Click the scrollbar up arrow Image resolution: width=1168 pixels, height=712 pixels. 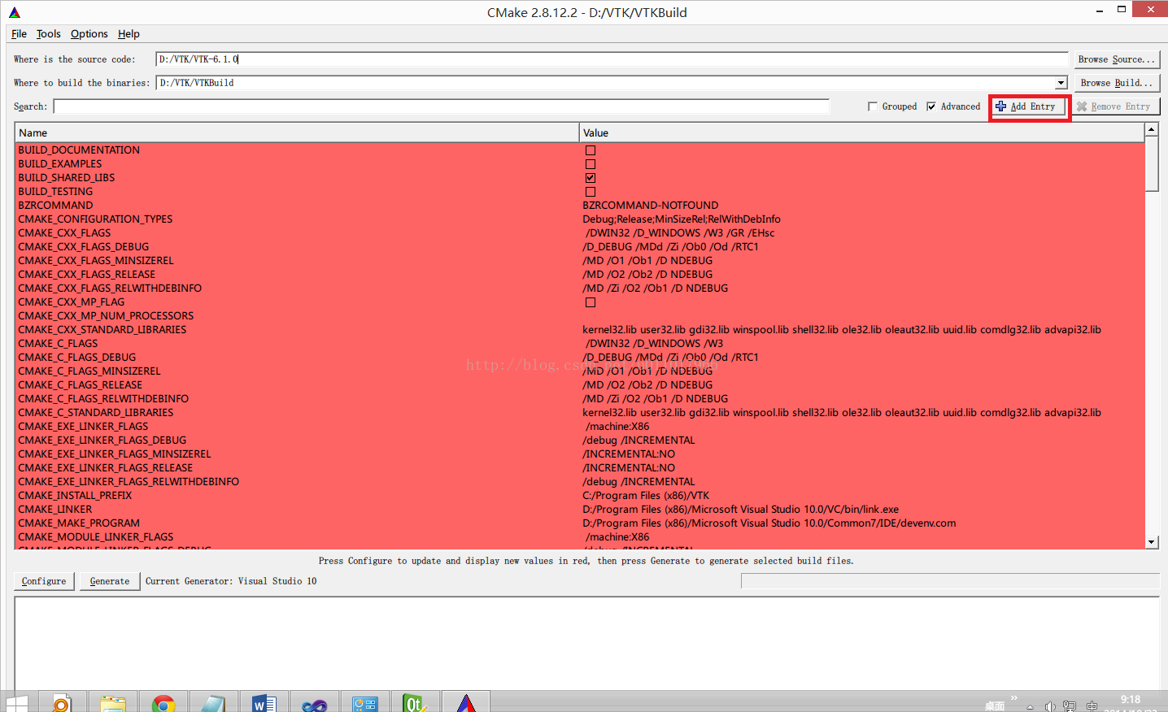1151,130
